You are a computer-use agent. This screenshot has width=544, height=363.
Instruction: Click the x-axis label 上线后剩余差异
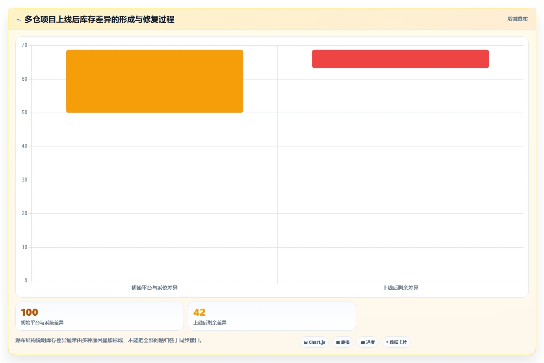pos(401,288)
